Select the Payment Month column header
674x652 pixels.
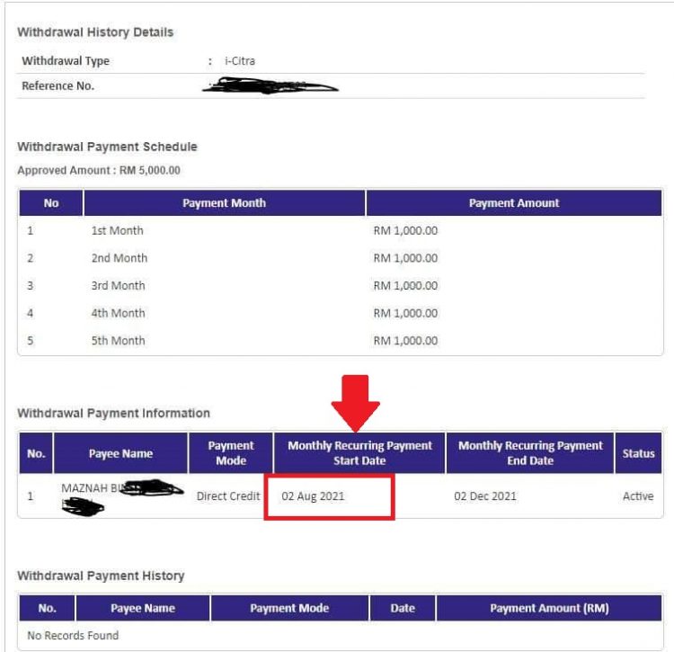(224, 203)
